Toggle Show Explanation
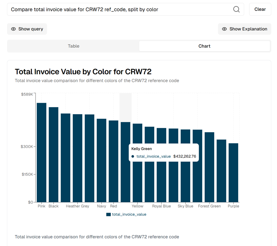Screen dimensions: 277x246 coord(244,29)
